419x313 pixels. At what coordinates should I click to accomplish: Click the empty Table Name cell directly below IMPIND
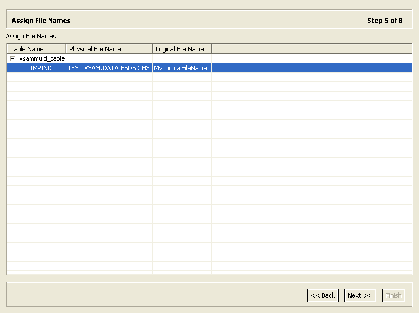pos(37,77)
